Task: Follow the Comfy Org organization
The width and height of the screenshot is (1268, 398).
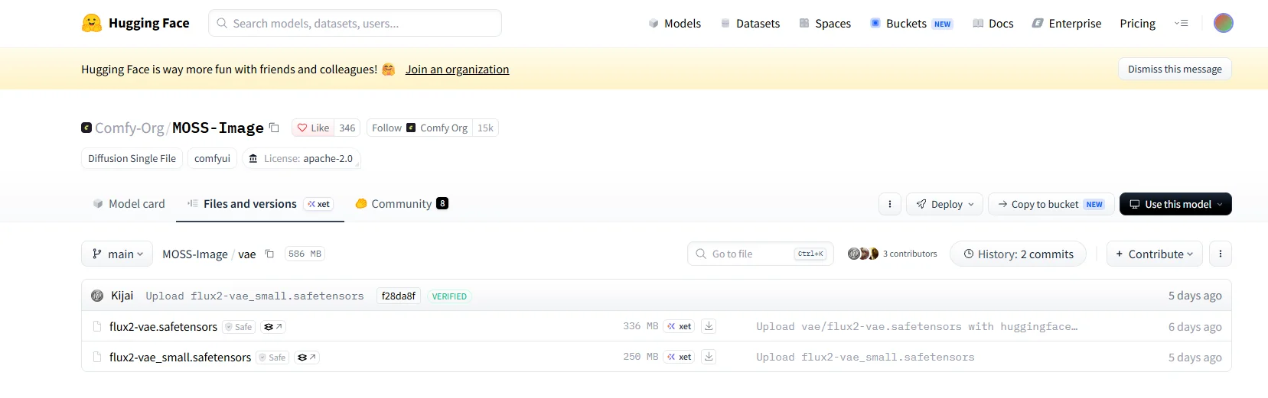Action: [419, 128]
